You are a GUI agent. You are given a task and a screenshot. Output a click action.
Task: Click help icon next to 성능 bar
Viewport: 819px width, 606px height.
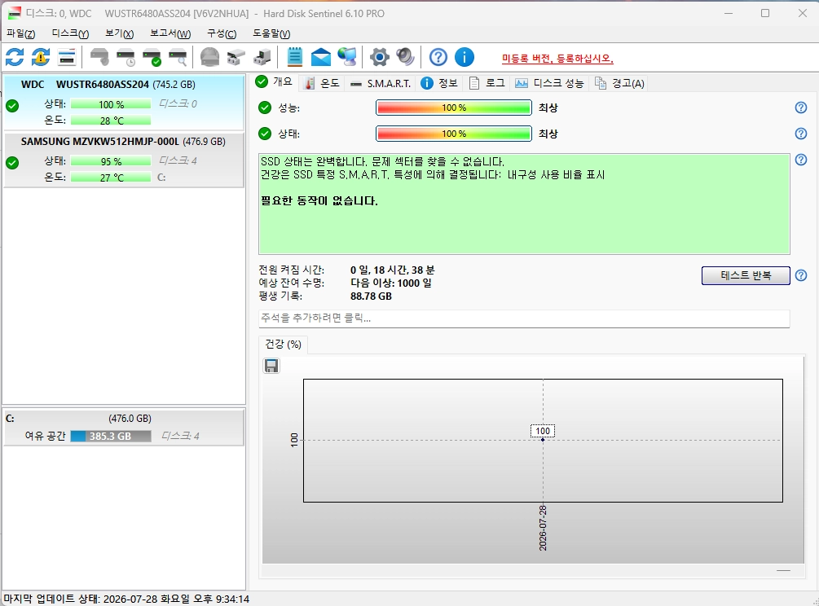(801, 108)
